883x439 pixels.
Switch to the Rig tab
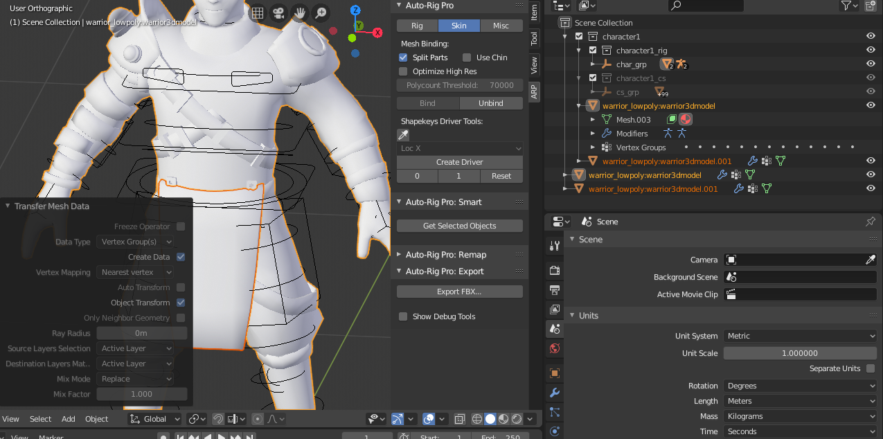(417, 26)
